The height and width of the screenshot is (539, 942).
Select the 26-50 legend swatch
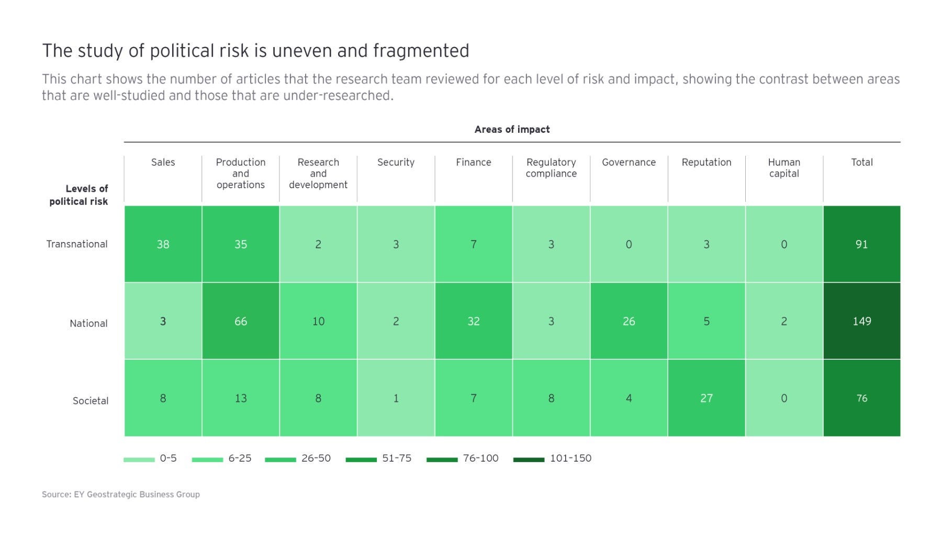281,460
